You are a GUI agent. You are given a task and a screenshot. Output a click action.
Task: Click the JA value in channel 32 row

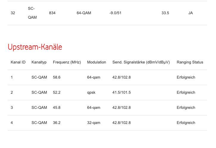pos(190,13)
